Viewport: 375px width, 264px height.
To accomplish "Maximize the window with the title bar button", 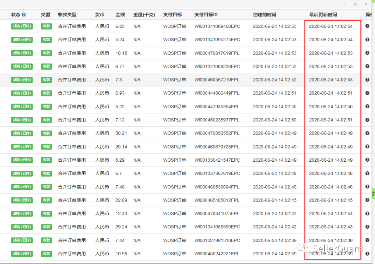I will coord(355,4).
